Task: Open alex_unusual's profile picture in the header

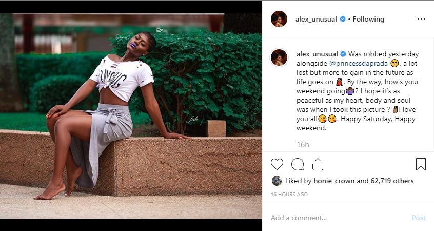Action: 279,19
